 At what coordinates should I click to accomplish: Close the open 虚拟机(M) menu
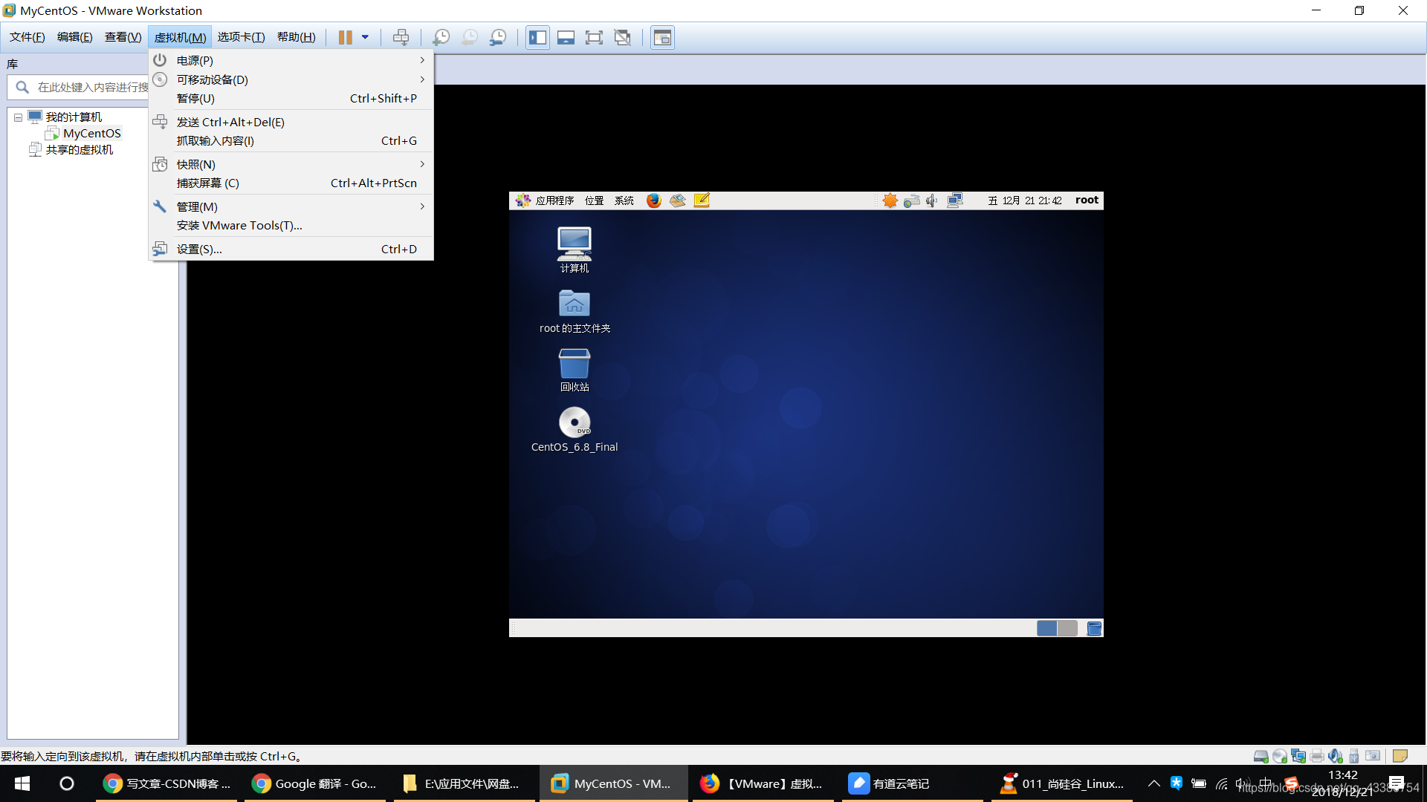pos(180,37)
